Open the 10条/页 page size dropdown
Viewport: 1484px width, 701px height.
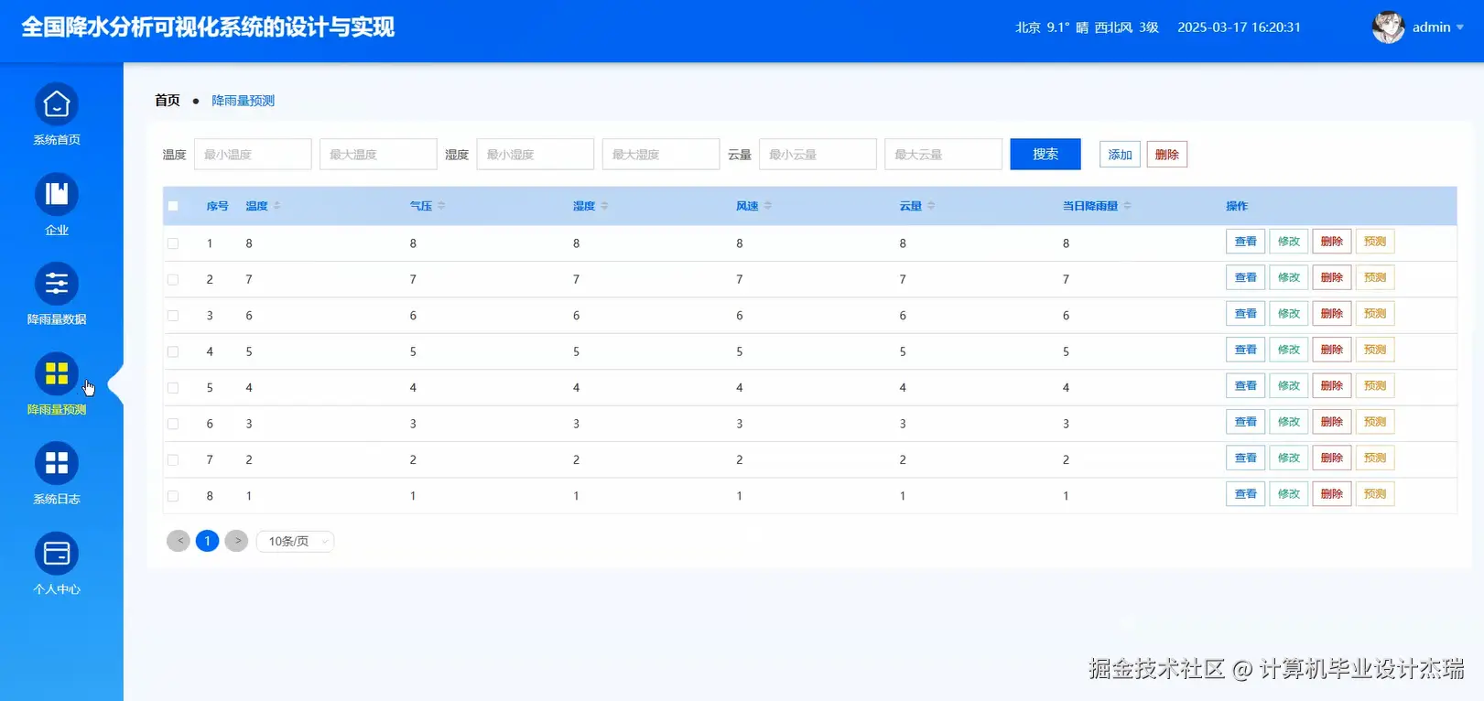click(x=295, y=541)
